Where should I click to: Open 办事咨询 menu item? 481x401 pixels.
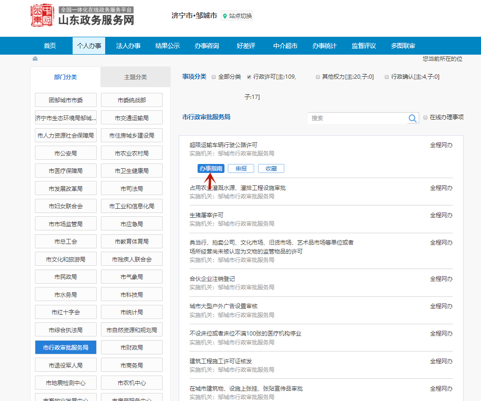tap(207, 46)
